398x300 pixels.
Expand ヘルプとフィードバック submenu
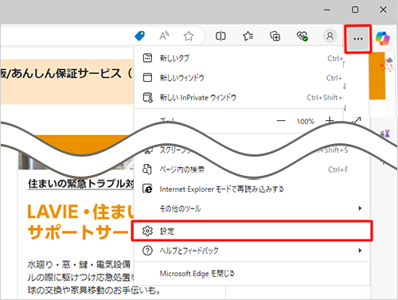tap(252, 251)
